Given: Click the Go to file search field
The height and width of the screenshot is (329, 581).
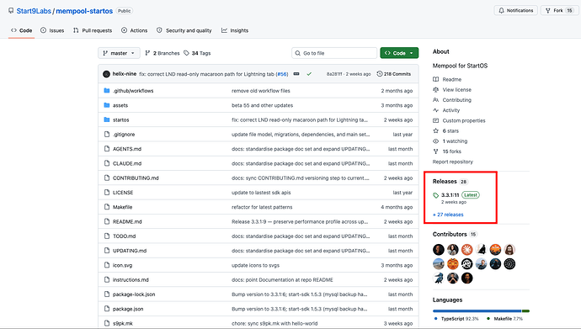Looking at the screenshot, I should point(333,53).
